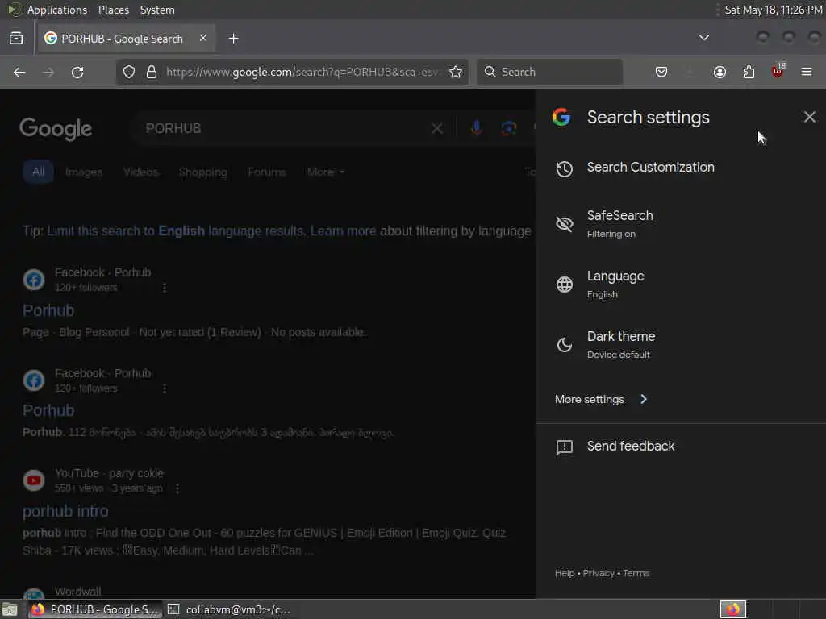Click the Firefox icon in panel tray
Image resolution: width=826 pixels, height=619 pixels.
732,609
